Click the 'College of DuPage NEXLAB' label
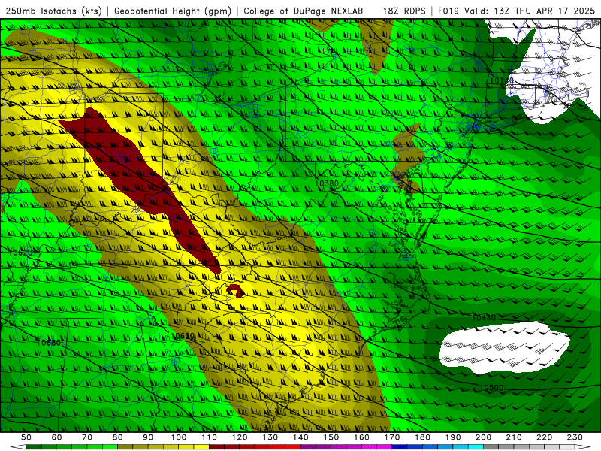 pos(304,11)
